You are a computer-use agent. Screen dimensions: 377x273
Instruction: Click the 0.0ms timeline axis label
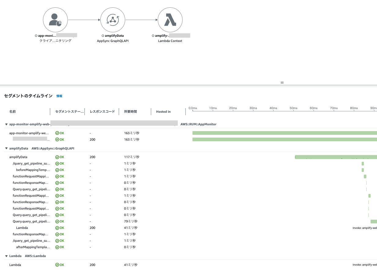193,108
